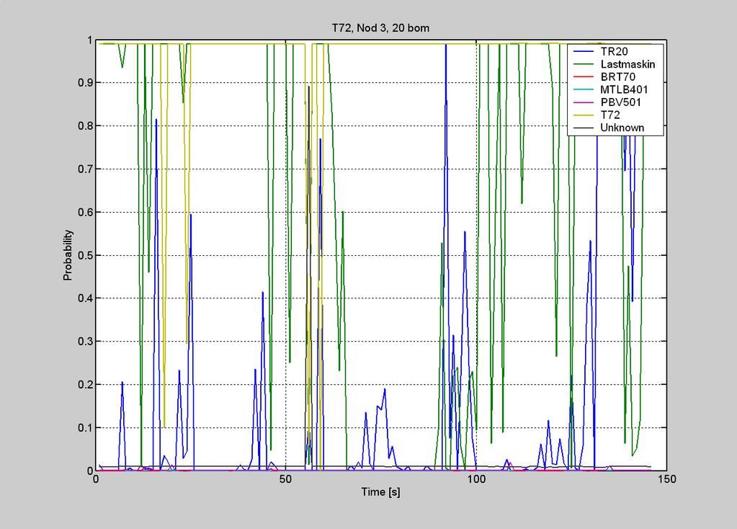Click the y-axis tick label 0.5
The image size is (737, 529).
pyautogui.click(x=85, y=255)
